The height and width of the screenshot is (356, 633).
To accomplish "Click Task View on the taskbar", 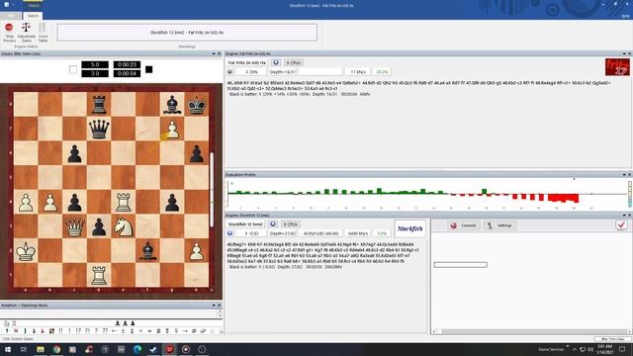I will [x=24, y=349].
